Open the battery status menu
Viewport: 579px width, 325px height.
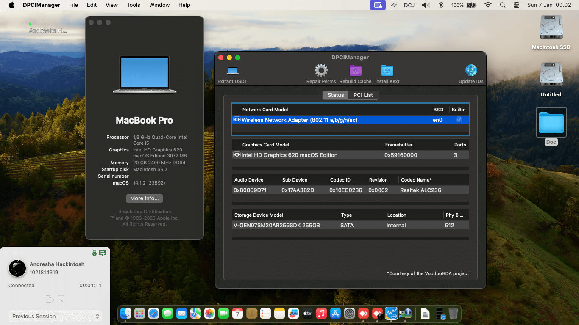pos(470,5)
